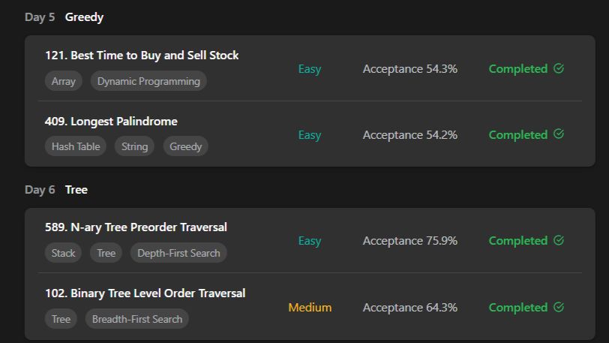The height and width of the screenshot is (343, 609).
Task: Click the Tree tag under problem 102
Action: (61, 319)
